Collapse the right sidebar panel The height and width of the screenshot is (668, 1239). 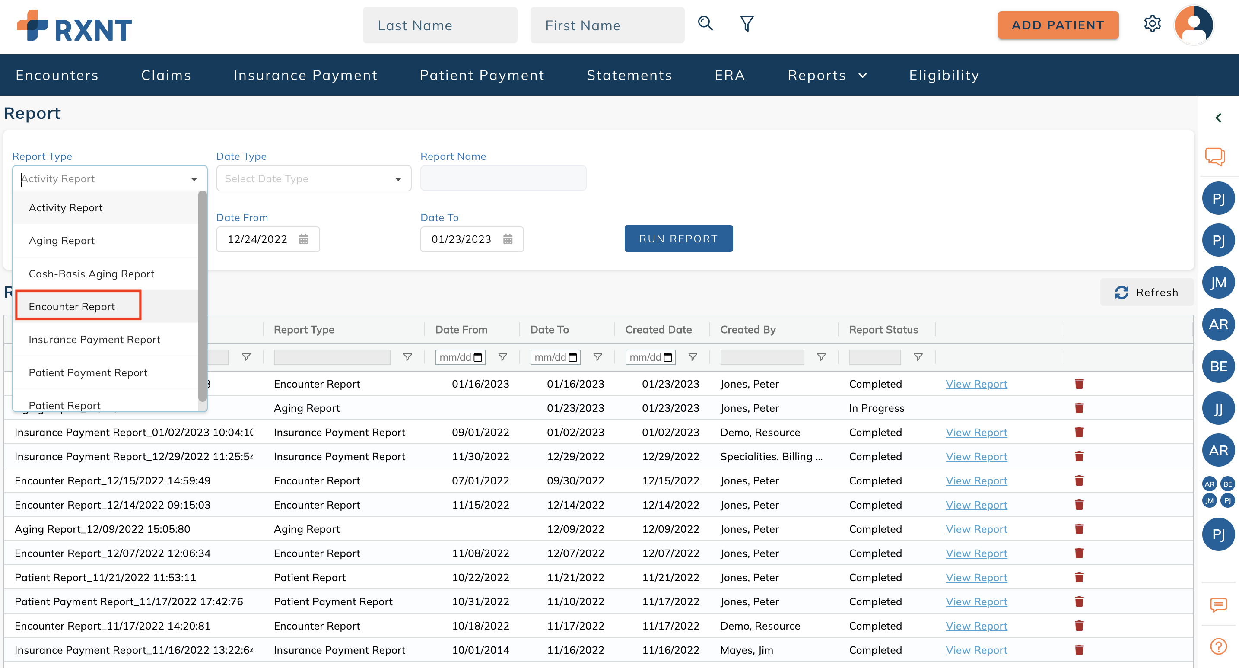1219,118
